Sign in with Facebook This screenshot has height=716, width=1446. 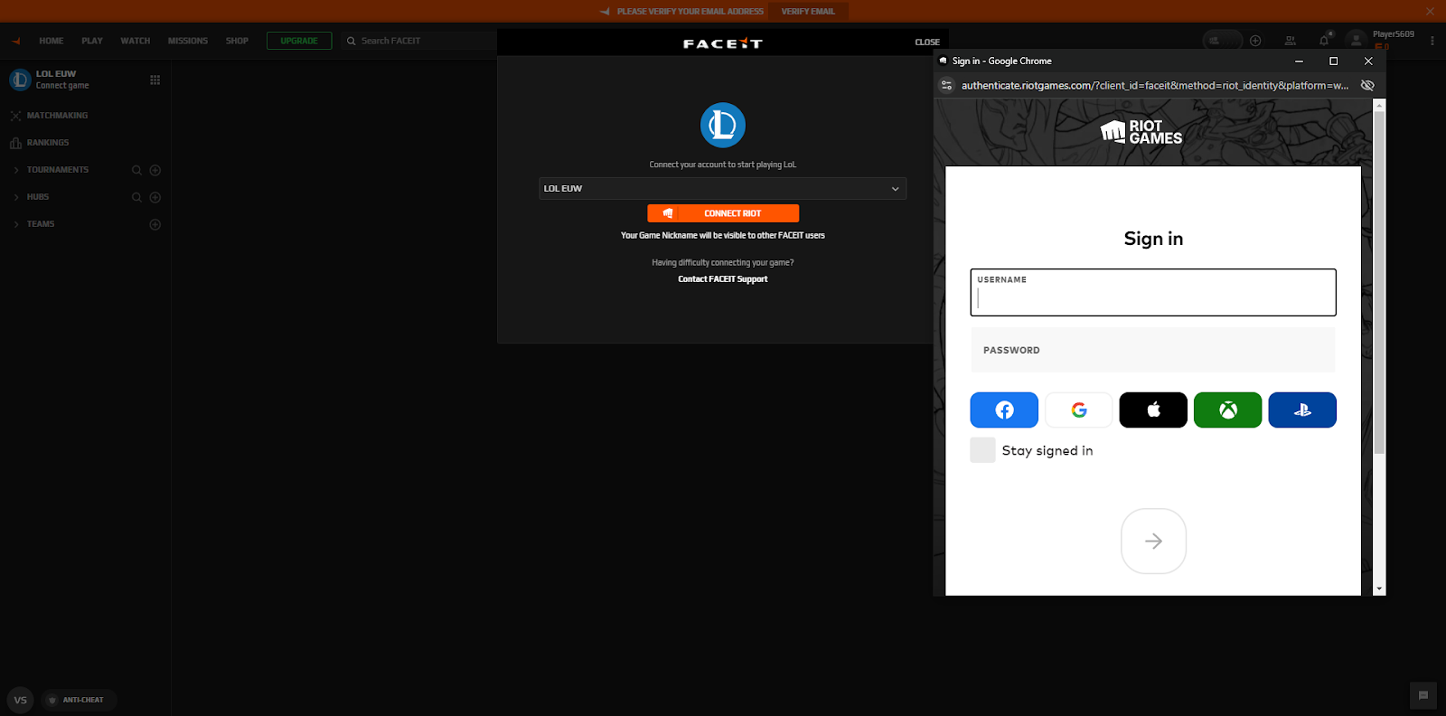click(x=1004, y=410)
